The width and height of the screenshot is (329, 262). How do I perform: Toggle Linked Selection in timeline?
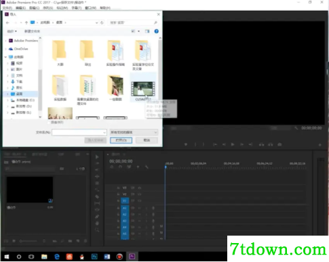tap(129, 167)
